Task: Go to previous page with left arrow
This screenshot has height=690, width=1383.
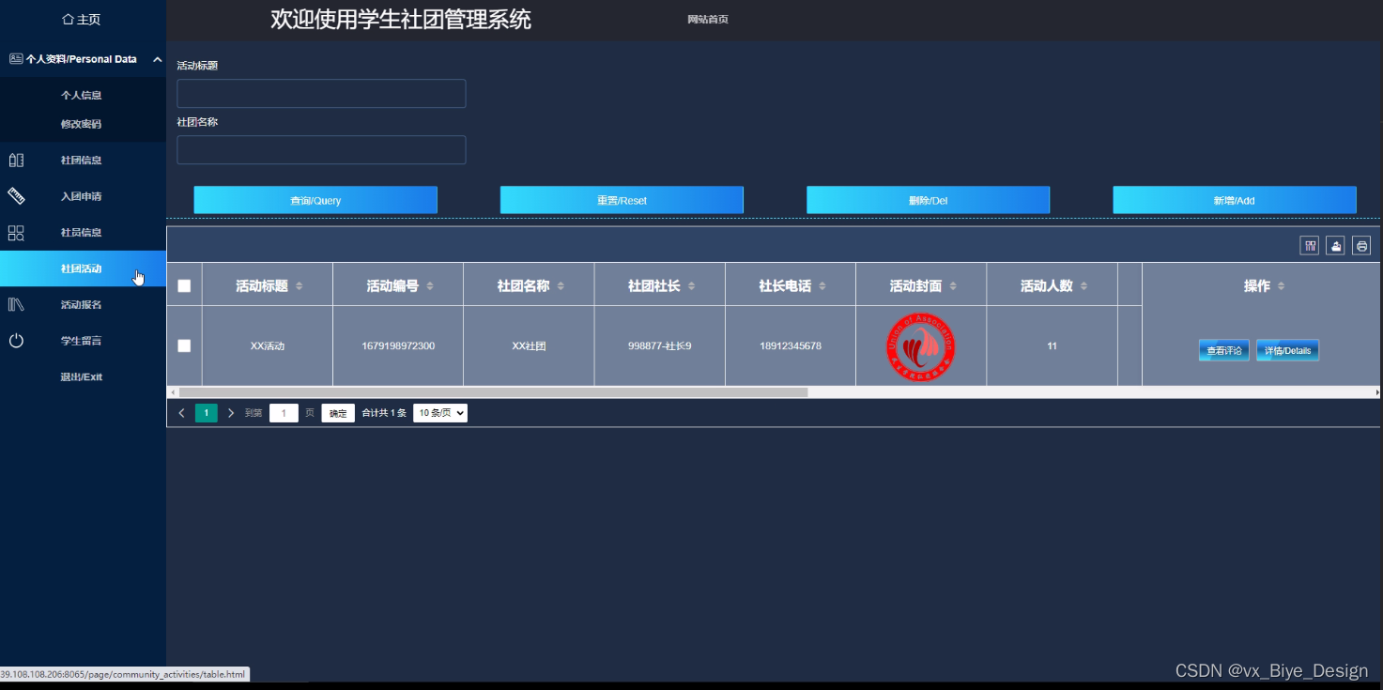Action: point(182,413)
